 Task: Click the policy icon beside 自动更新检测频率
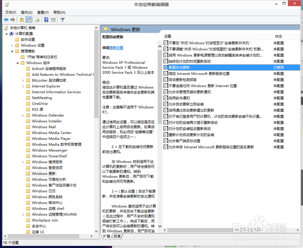(166, 80)
